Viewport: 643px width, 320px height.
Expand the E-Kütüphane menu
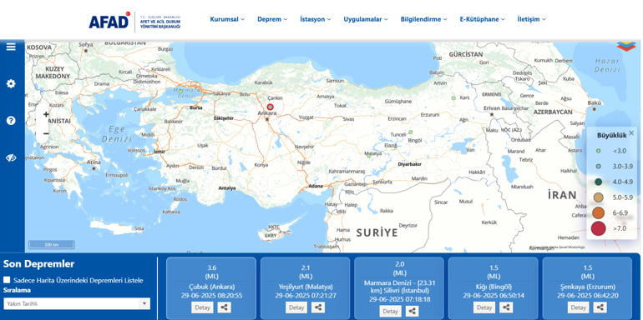pyautogui.click(x=483, y=19)
